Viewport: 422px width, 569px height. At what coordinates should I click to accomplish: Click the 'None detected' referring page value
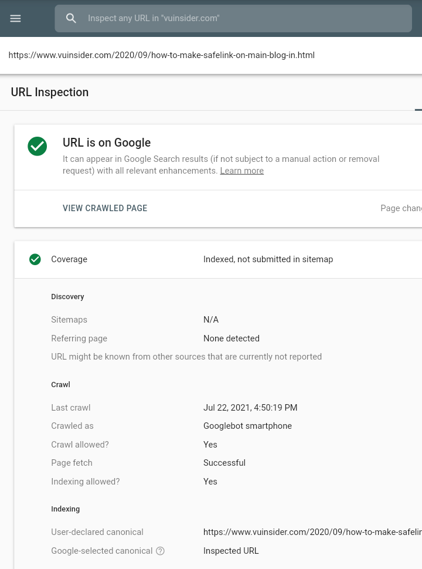pos(232,338)
